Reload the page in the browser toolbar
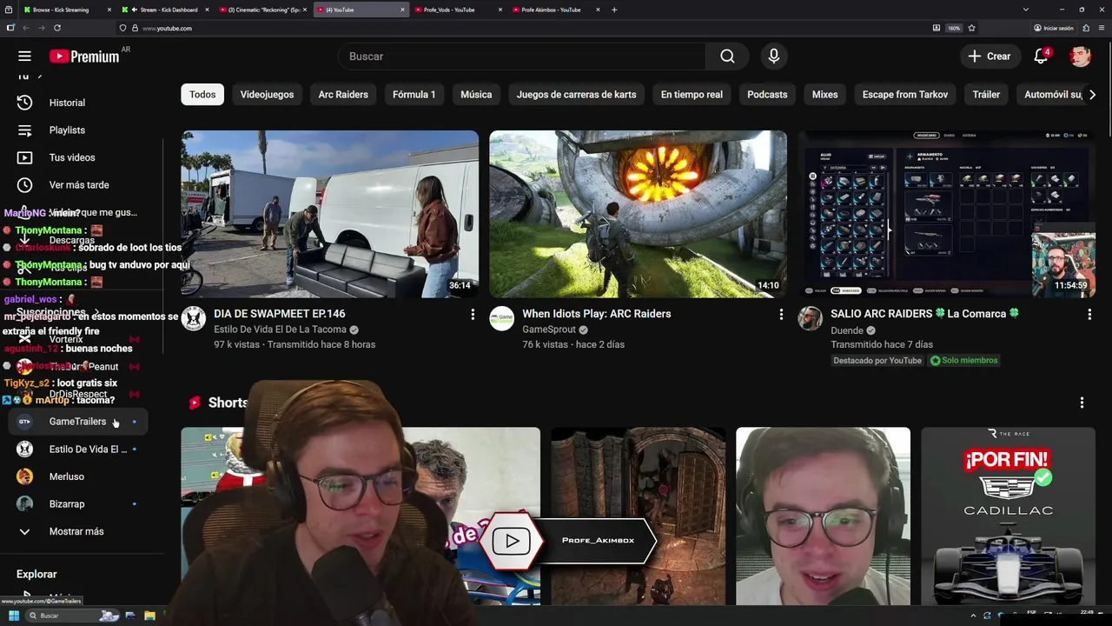The width and height of the screenshot is (1112, 626). click(57, 28)
